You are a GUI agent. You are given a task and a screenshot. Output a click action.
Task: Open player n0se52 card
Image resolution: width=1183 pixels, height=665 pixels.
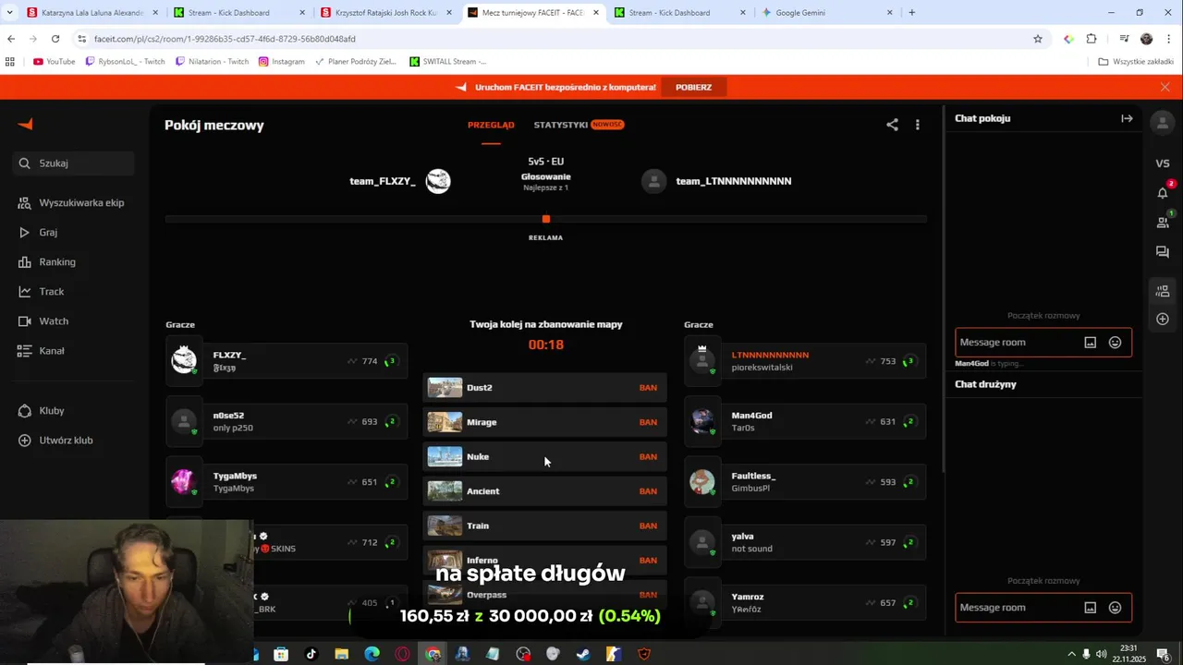[287, 422]
